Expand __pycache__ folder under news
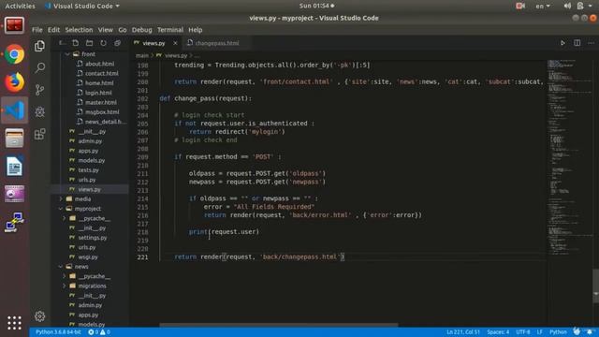Screen dimensions: 599x337 [x=65, y=276]
